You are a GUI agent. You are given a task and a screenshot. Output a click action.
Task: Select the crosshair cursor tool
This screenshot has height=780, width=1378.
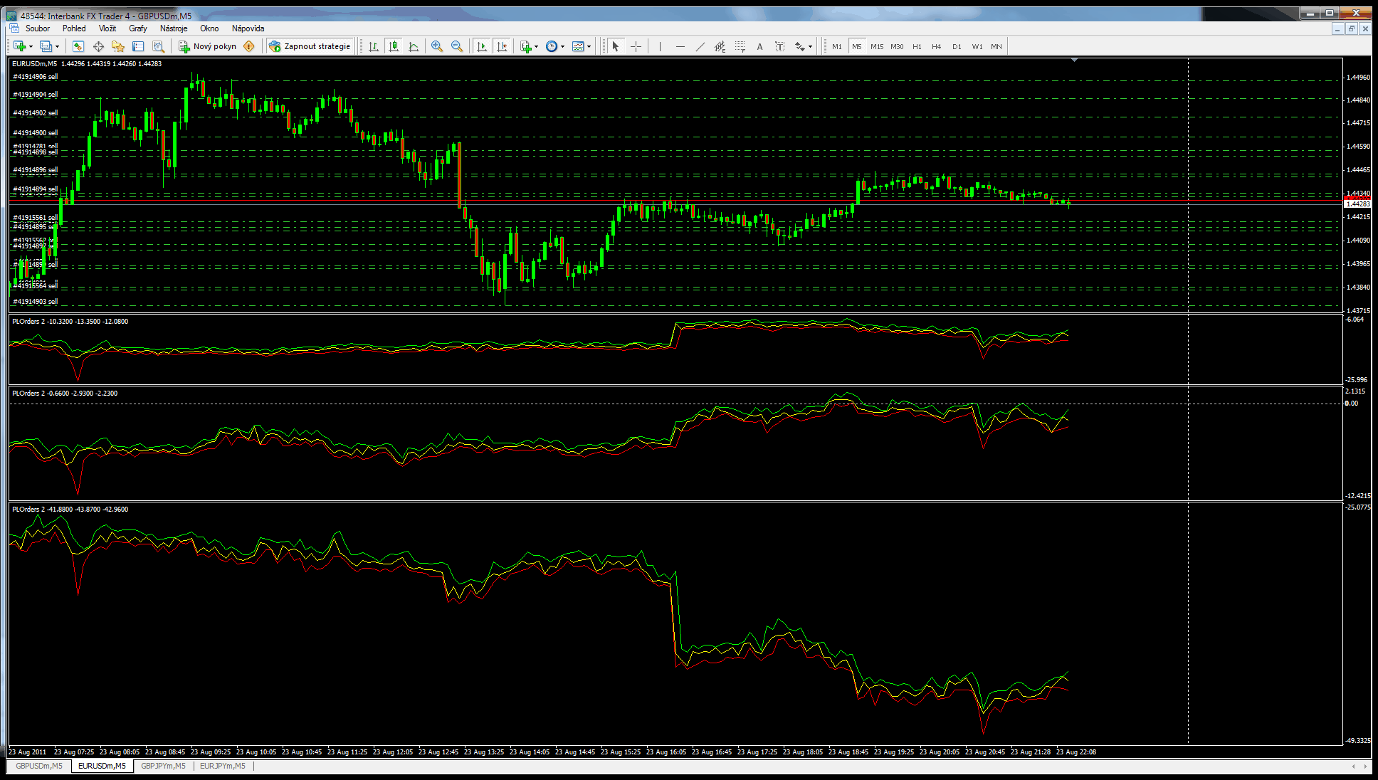point(636,46)
